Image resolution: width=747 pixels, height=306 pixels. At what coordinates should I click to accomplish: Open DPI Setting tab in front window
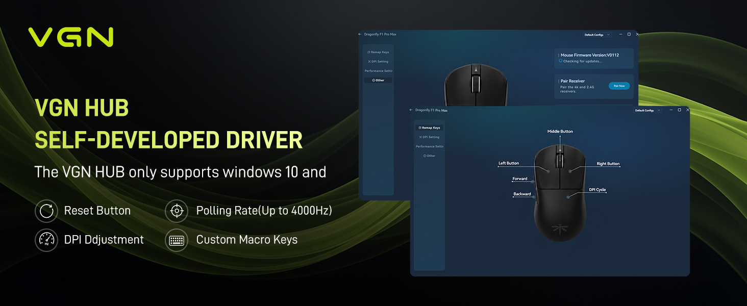click(429, 137)
